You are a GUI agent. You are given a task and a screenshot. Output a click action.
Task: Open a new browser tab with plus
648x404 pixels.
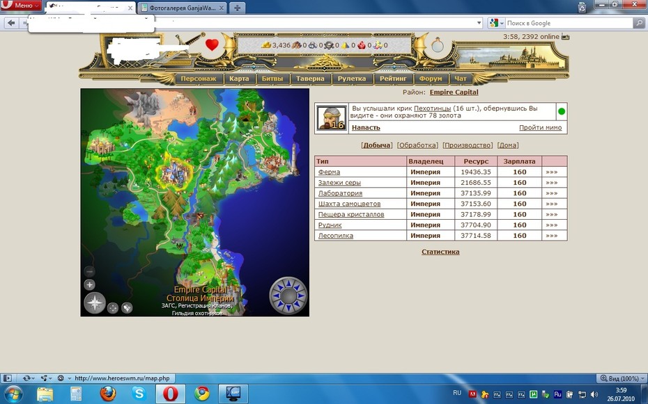(237, 8)
